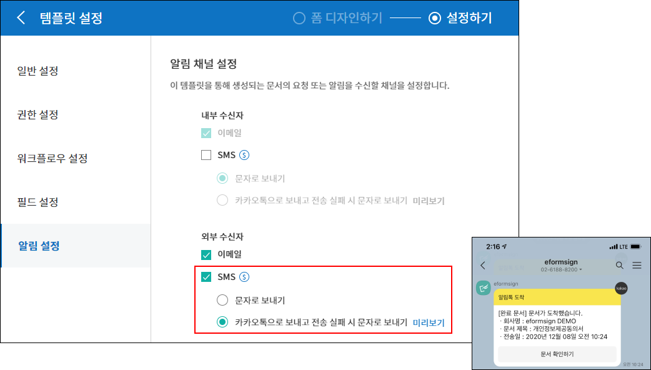This screenshot has height=370, width=651.
Task: Uncheck 이메일 under 외부 수신자
Action: [x=206, y=254]
